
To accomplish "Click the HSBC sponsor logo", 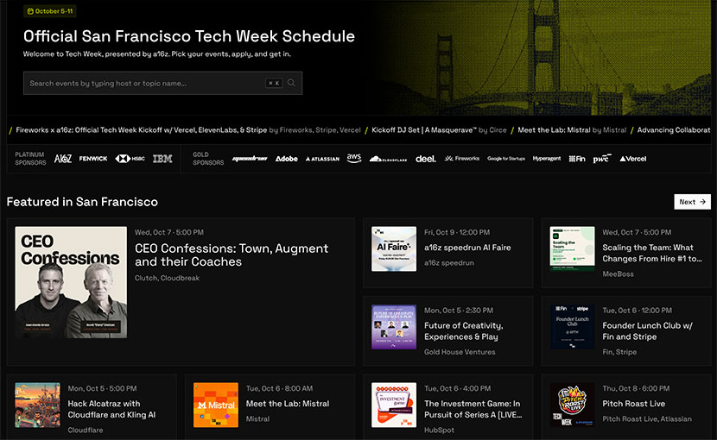I will click(130, 159).
